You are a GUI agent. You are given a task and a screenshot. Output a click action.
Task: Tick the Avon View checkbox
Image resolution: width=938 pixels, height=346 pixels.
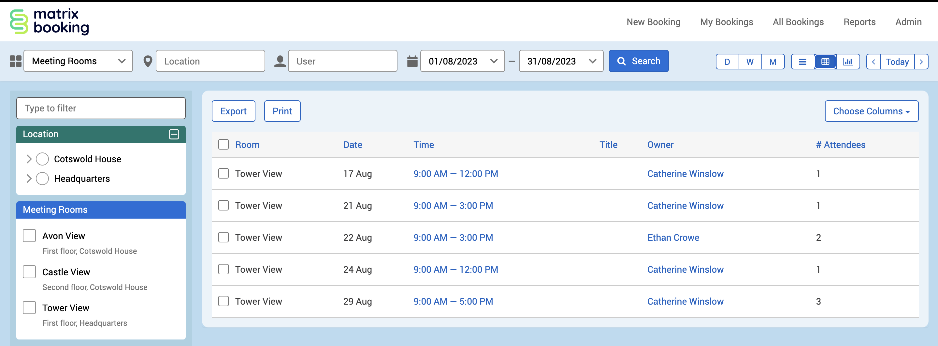[30, 236]
